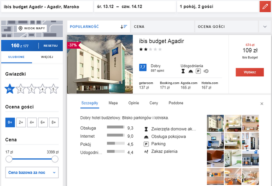The height and width of the screenshot is (186, 272).
Task: Open the hotel building thumbnail in gallery
Action: tap(215, 123)
